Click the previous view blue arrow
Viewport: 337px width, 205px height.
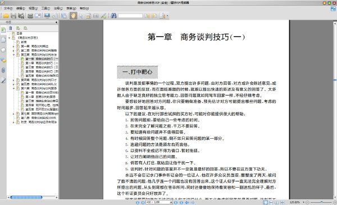pos(187,202)
